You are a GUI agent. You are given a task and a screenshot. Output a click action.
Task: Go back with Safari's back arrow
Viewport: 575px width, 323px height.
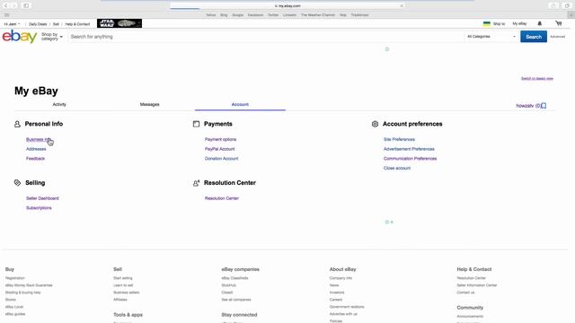click(x=6, y=5)
